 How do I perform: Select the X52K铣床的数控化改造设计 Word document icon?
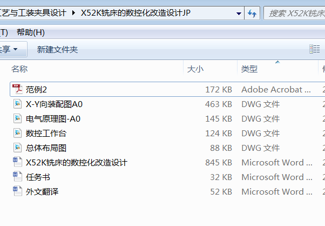coord(17,162)
